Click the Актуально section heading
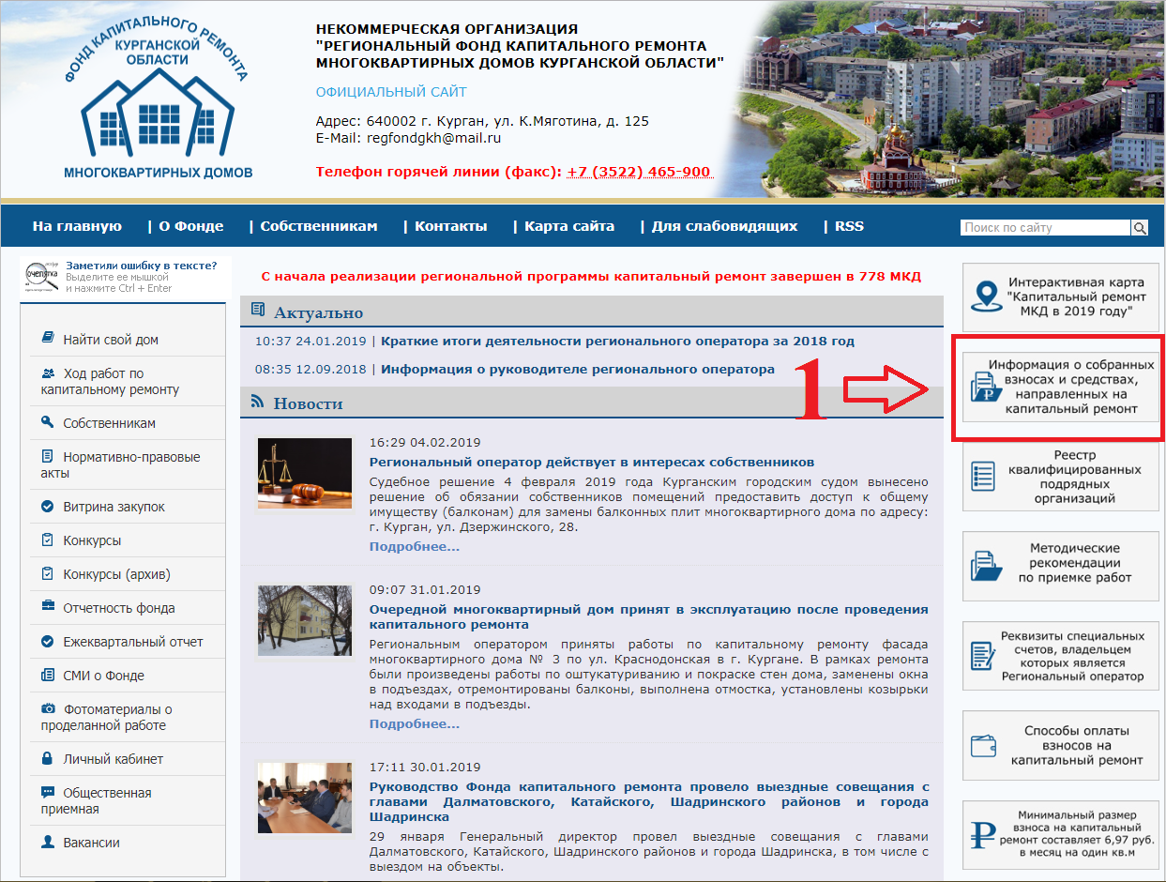This screenshot has width=1166, height=882. coord(318,312)
